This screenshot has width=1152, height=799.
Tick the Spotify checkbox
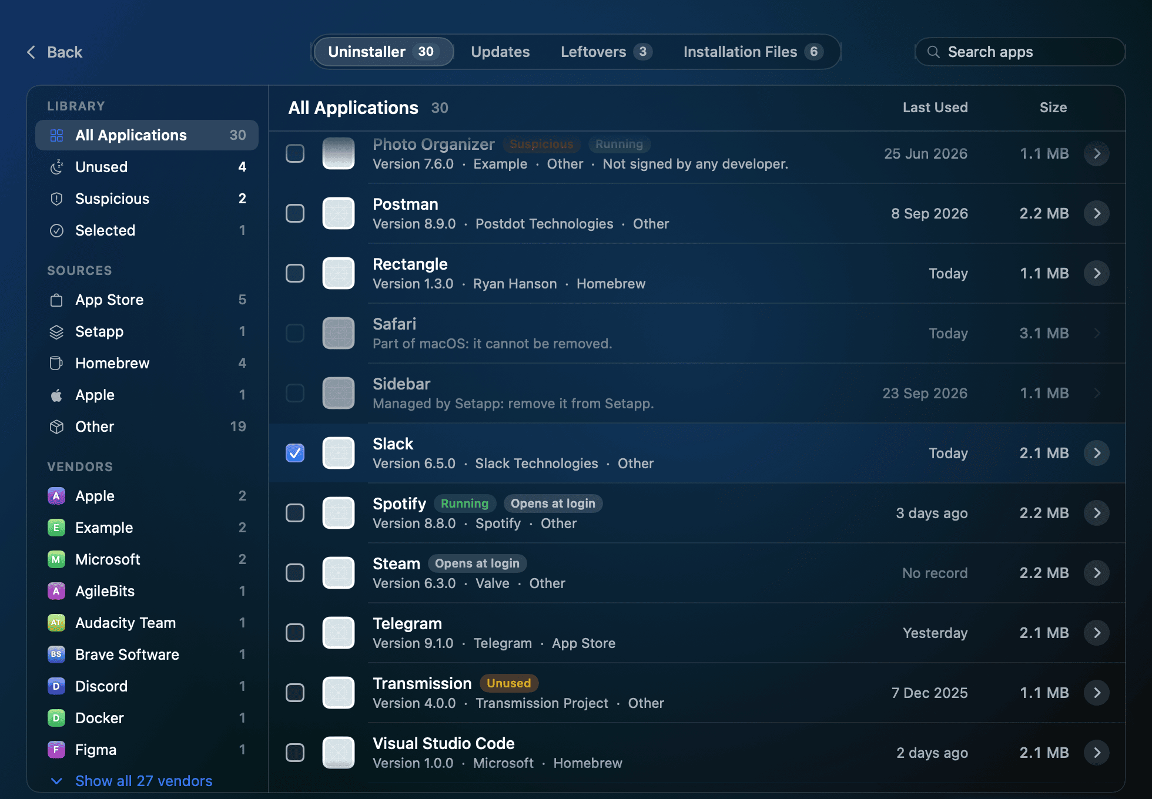[x=295, y=513]
